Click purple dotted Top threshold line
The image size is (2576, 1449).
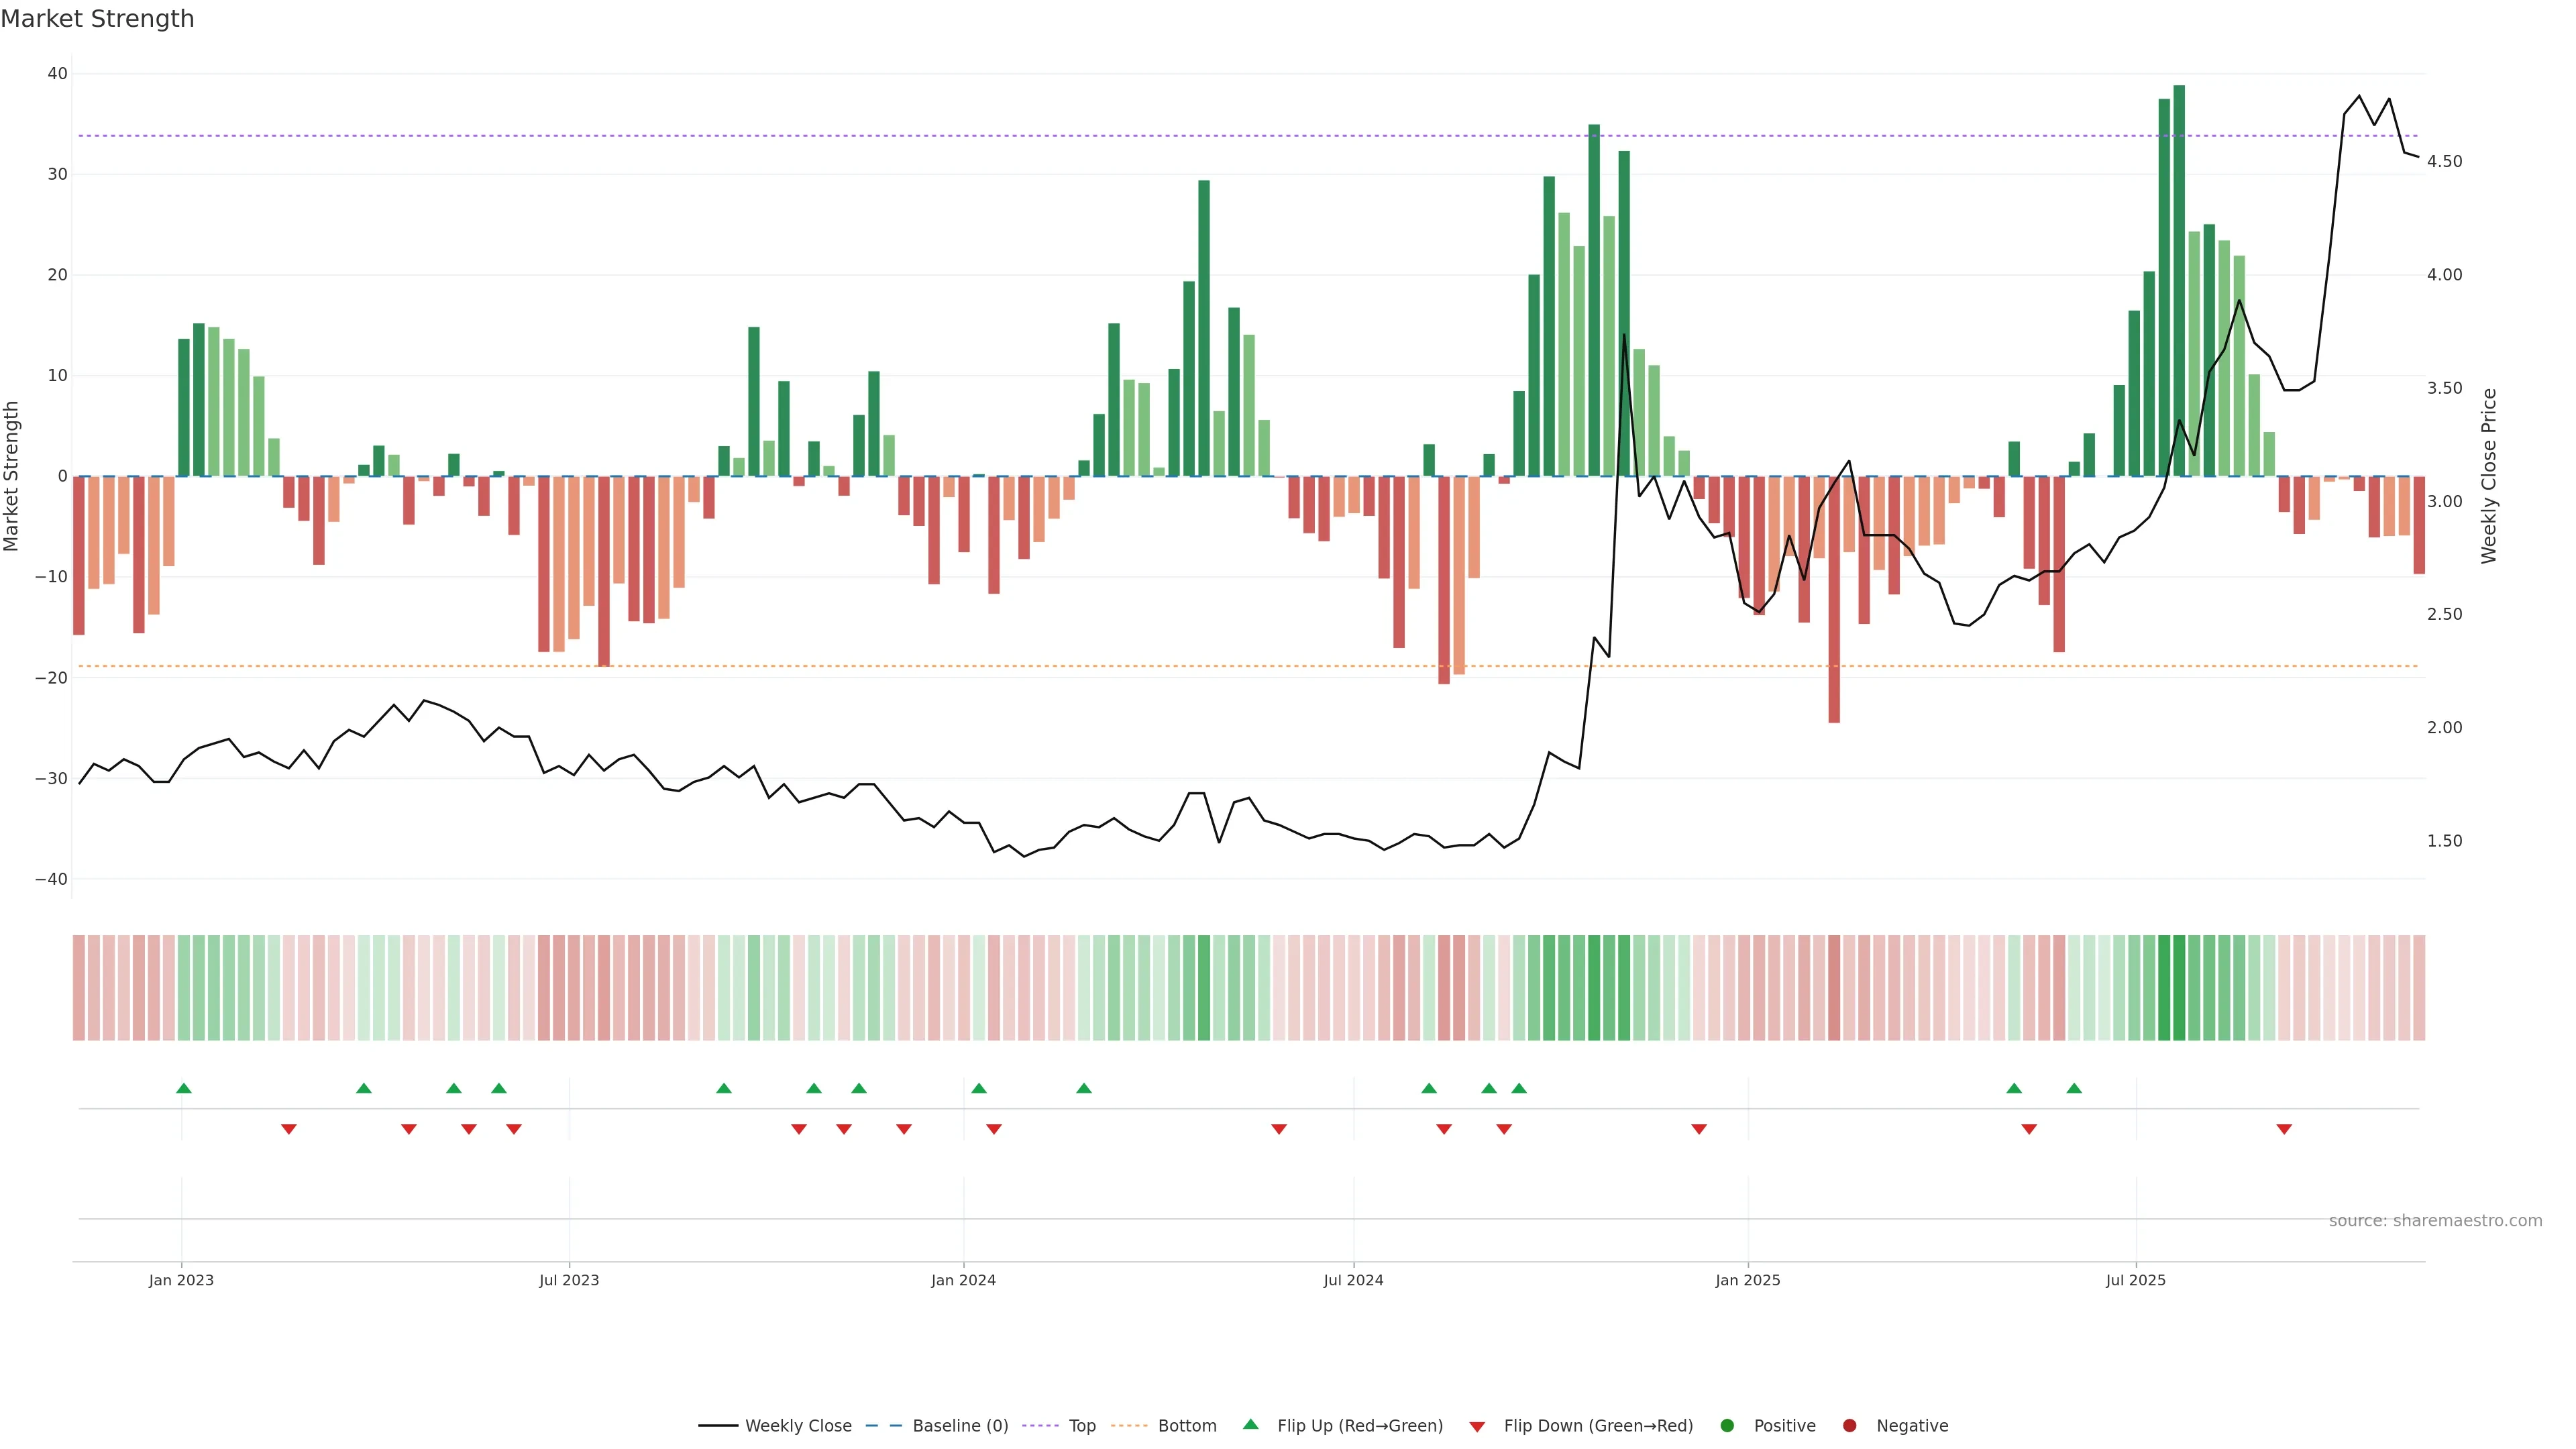point(1000,135)
